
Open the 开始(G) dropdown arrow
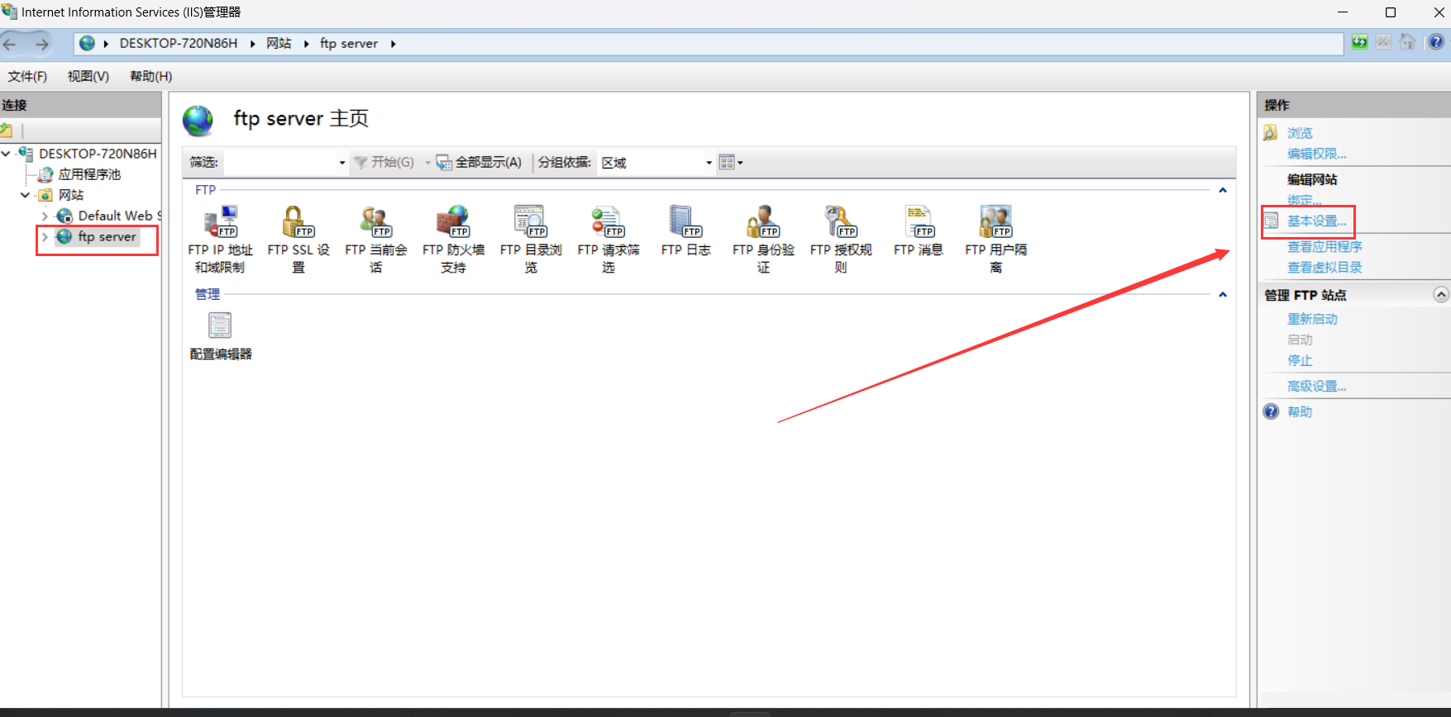[428, 163]
